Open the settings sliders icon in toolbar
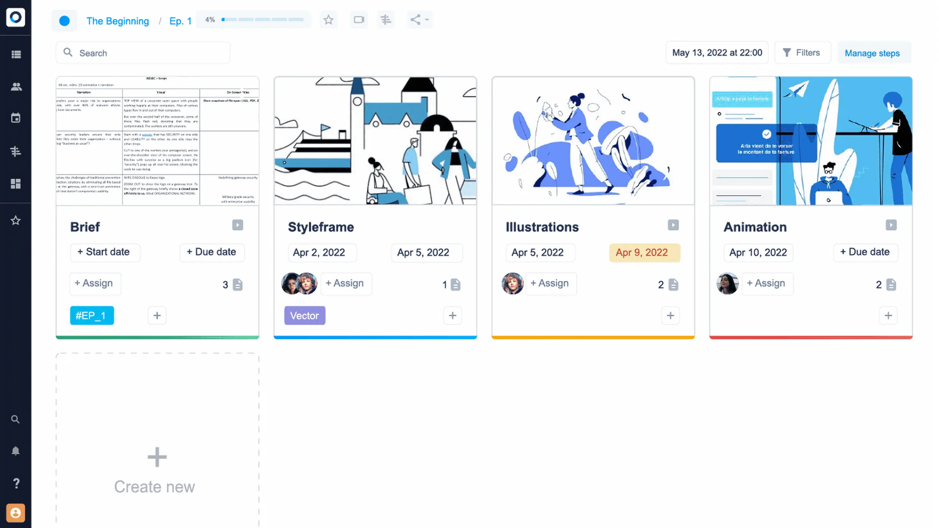 (386, 19)
